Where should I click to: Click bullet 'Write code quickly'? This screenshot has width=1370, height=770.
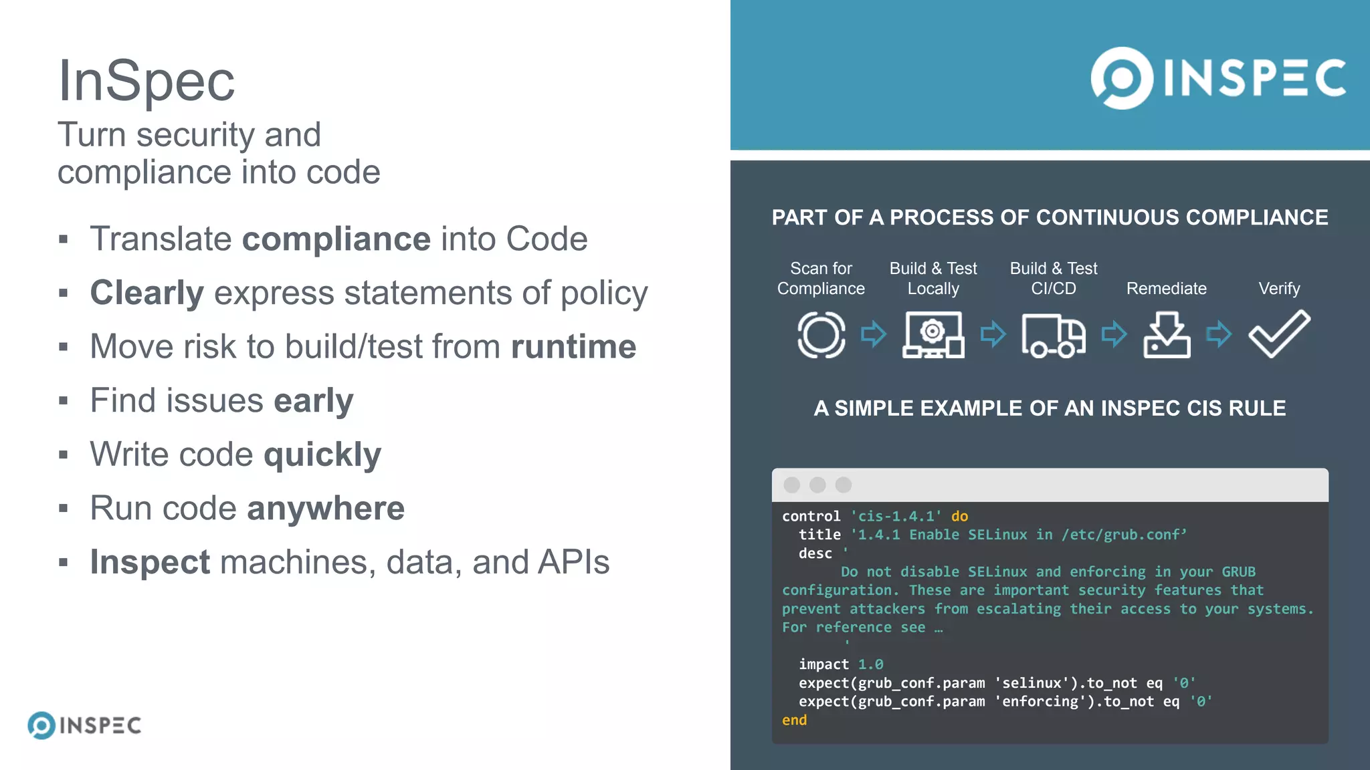click(x=235, y=455)
